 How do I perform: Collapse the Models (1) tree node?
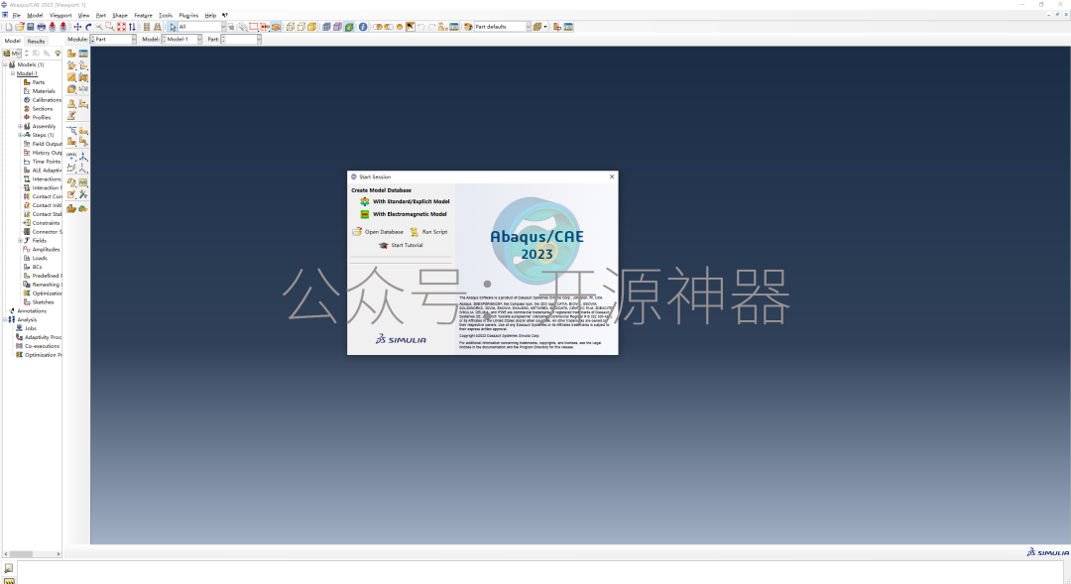click(5, 64)
